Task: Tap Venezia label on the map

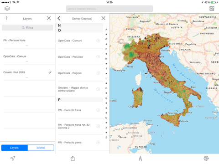Action: pyautogui.click(x=166, y=51)
